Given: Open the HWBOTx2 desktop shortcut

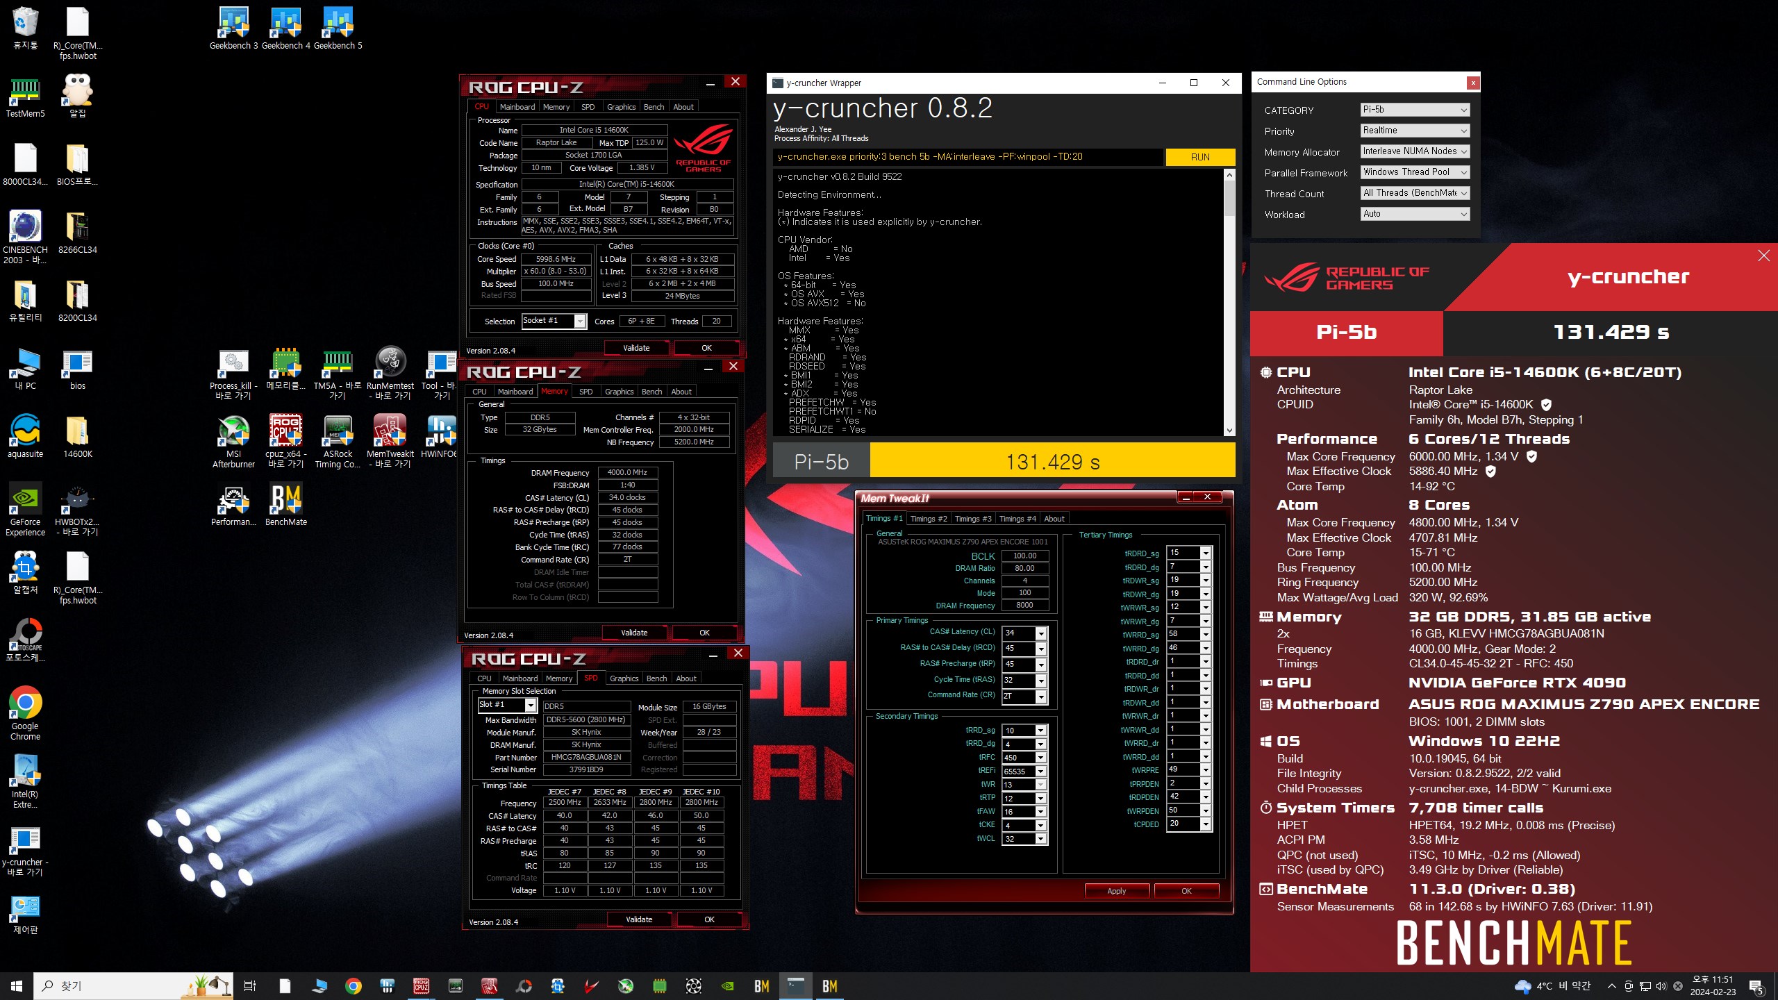Looking at the screenshot, I should pos(77,509).
